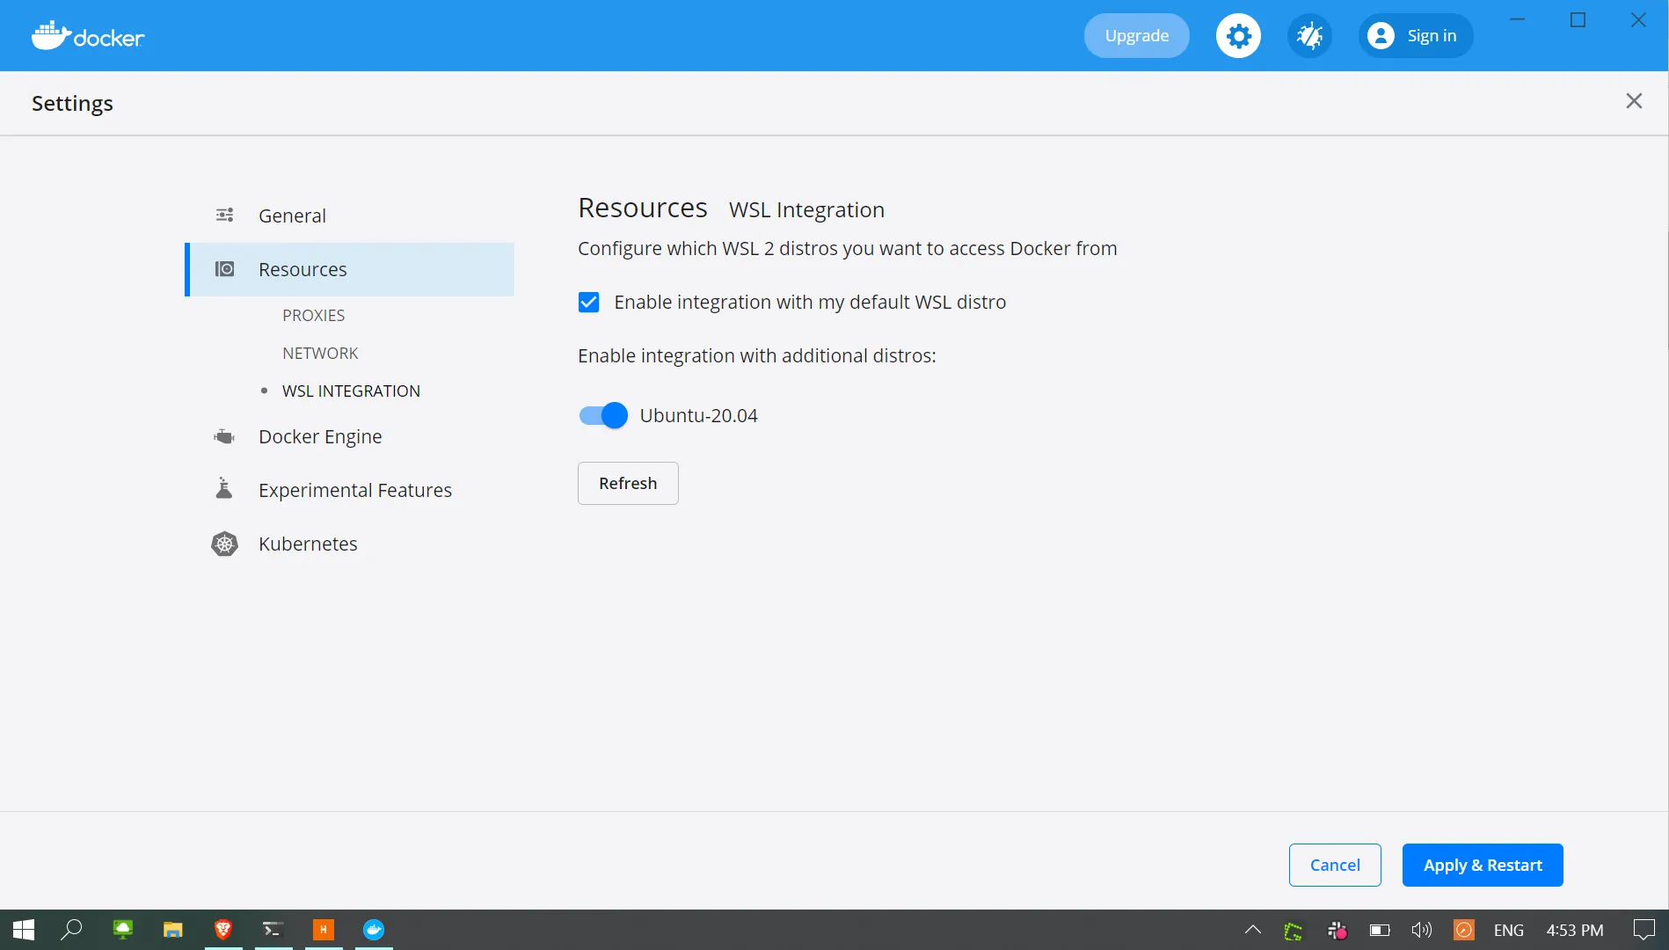Viewport: 1669px width, 950px height.
Task: Show hidden system tray icons
Action: click(x=1253, y=930)
